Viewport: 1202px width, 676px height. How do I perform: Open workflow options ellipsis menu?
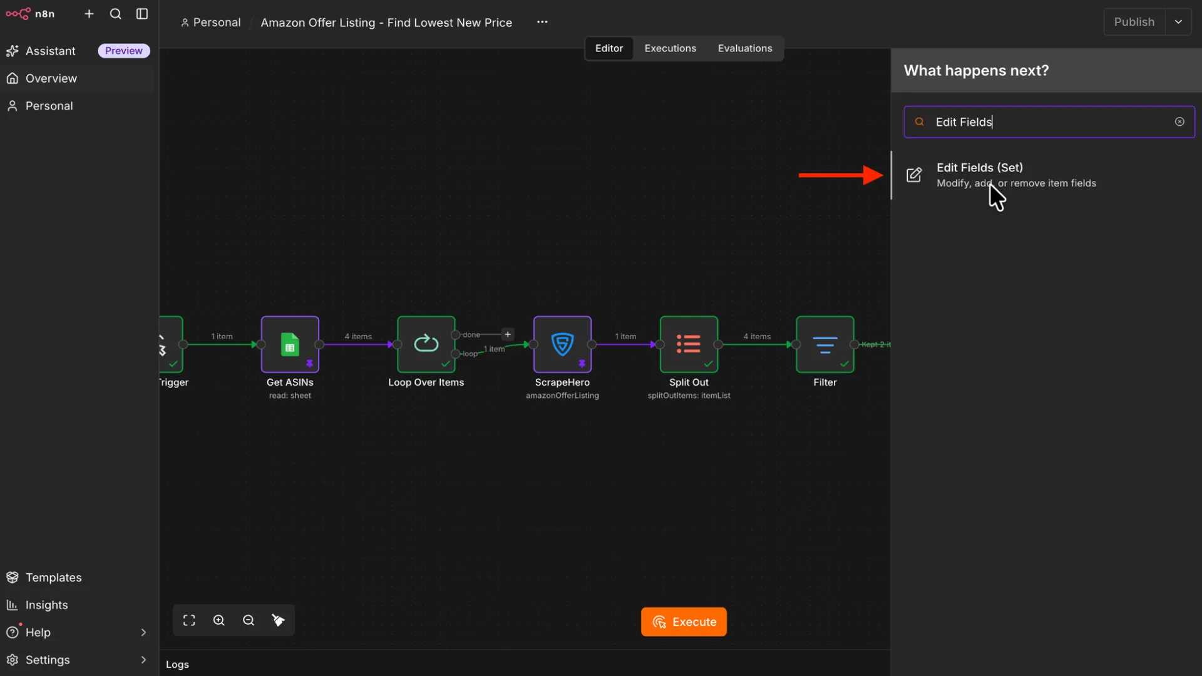click(x=542, y=22)
